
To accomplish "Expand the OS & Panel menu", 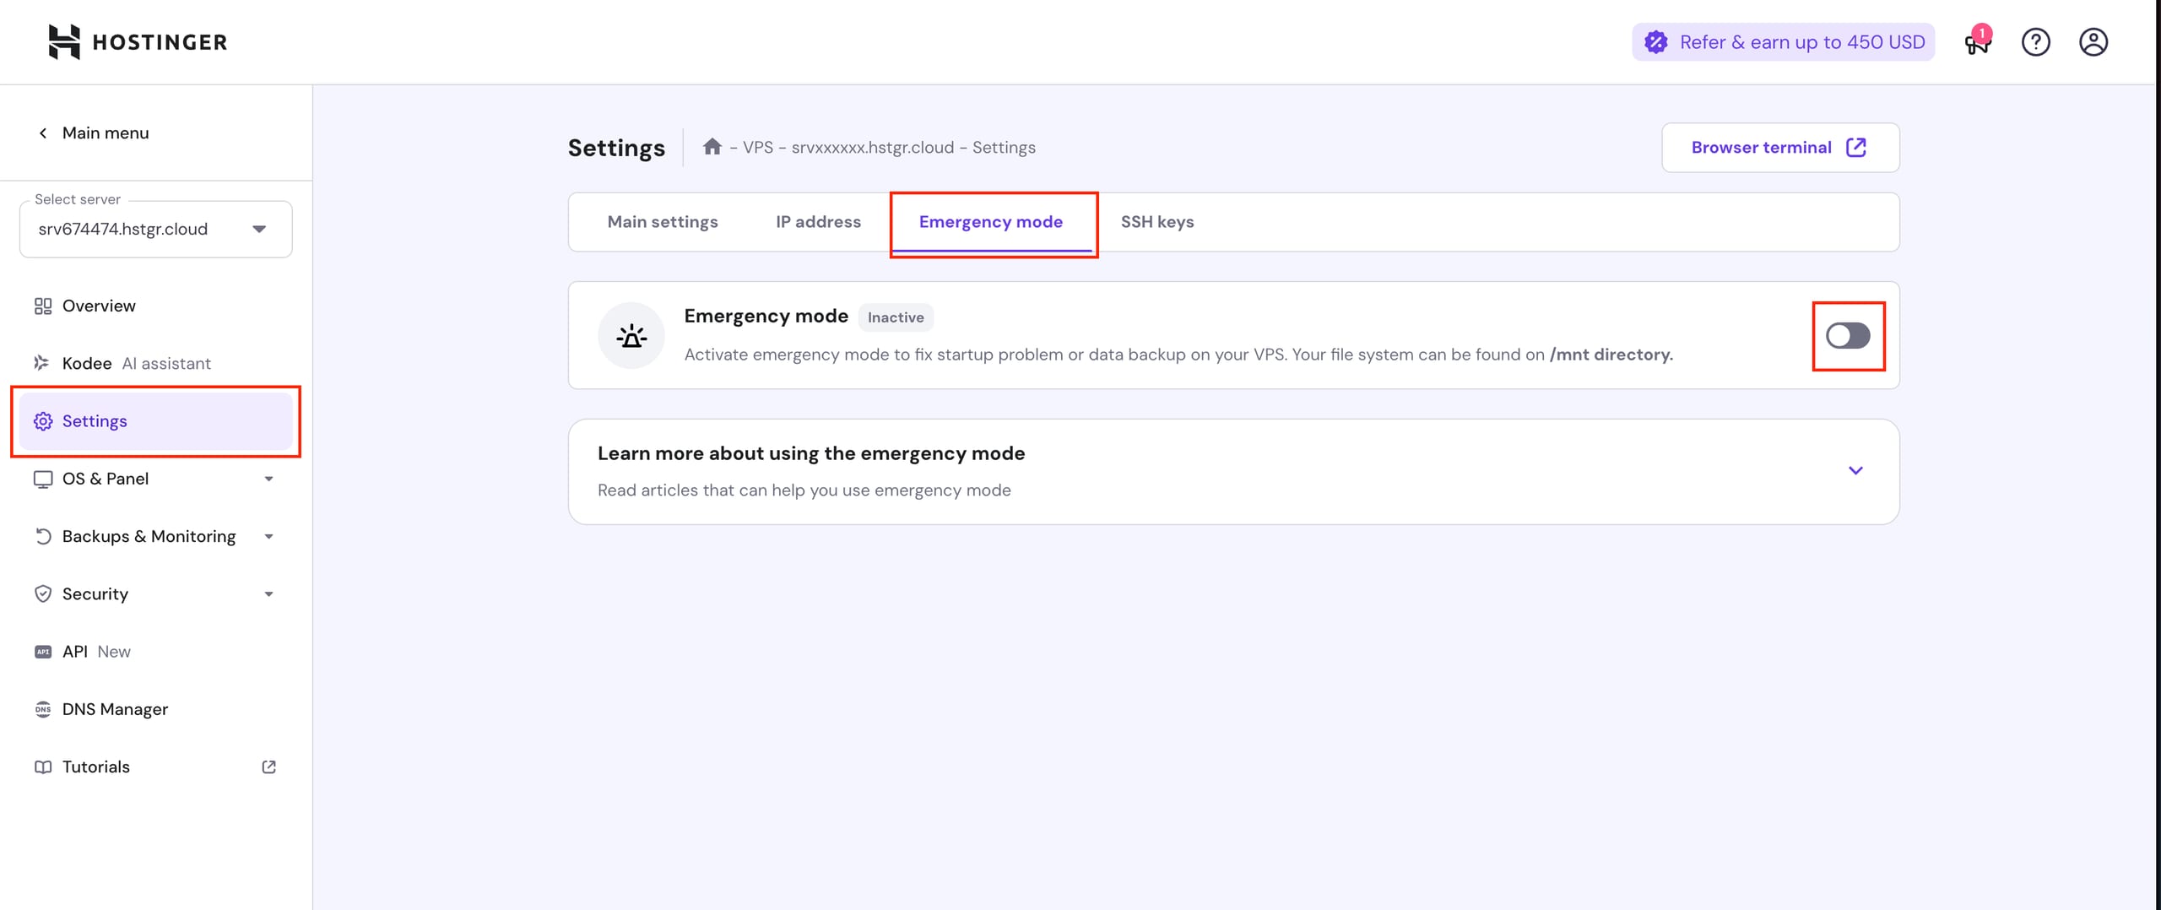I will point(268,479).
